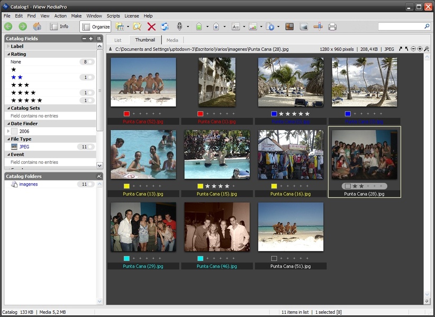Open the Action menu
This screenshot has width=435, height=317.
tap(60, 16)
